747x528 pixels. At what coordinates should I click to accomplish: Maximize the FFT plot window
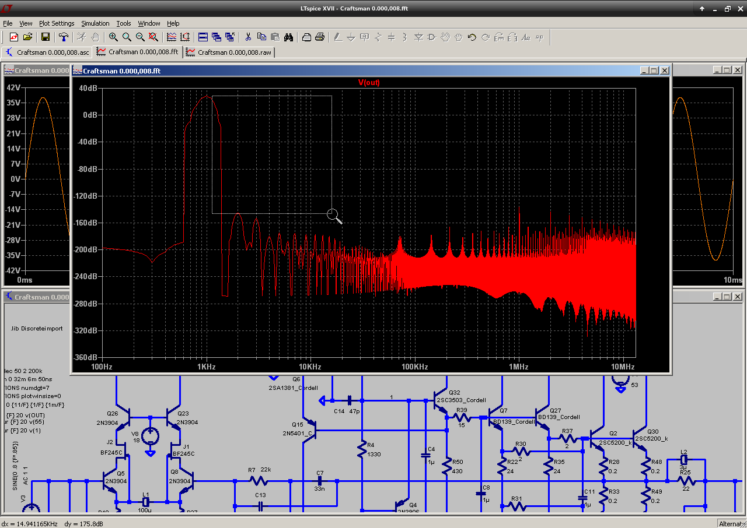(654, 71)
